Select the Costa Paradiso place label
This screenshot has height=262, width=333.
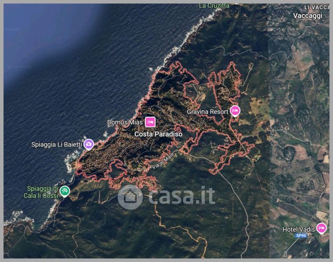coord(158,134)
